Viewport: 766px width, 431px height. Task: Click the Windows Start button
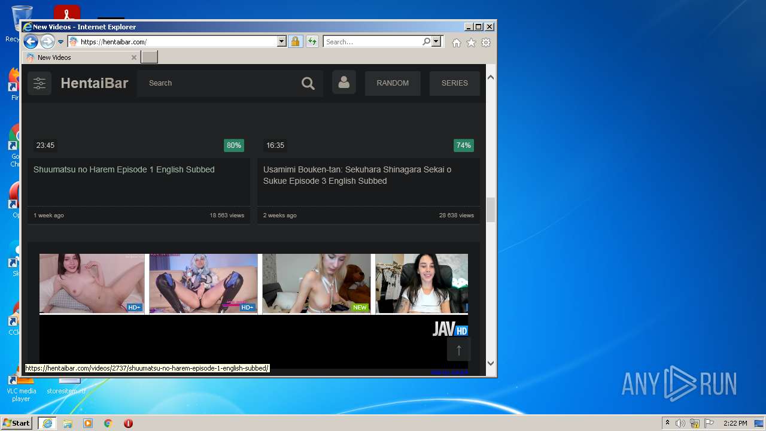[17, 423]
